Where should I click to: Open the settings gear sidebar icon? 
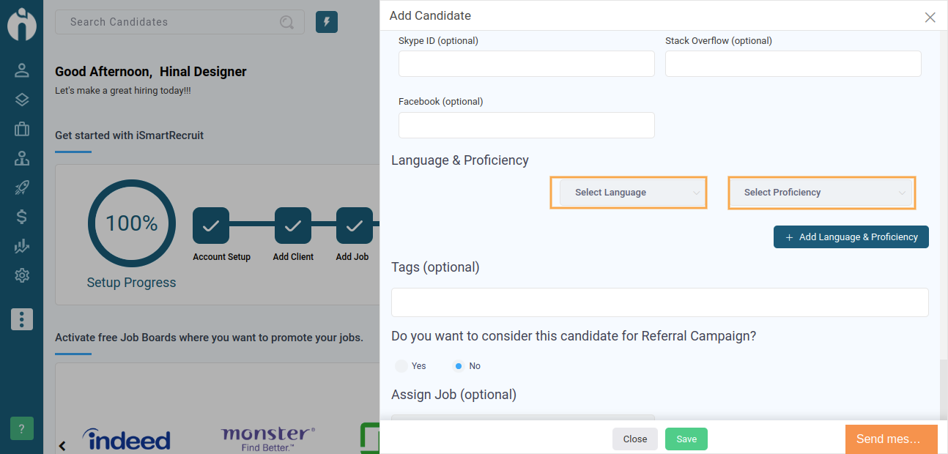21,275
